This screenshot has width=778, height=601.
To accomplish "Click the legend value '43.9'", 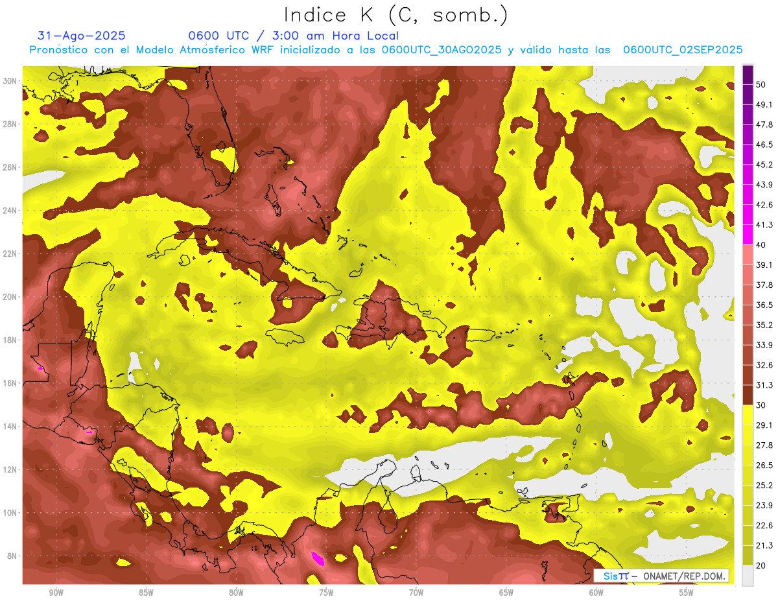I will [764, 185].
